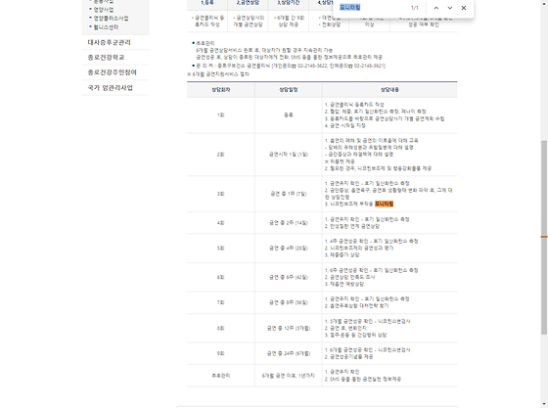Click the 1/1 match counter in find bar
The image size is (548, 408).
click(x=415, y=8)
